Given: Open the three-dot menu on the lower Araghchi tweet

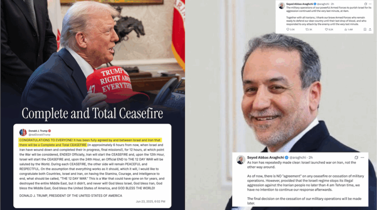Looking at the screenshot, I should 362,158.
